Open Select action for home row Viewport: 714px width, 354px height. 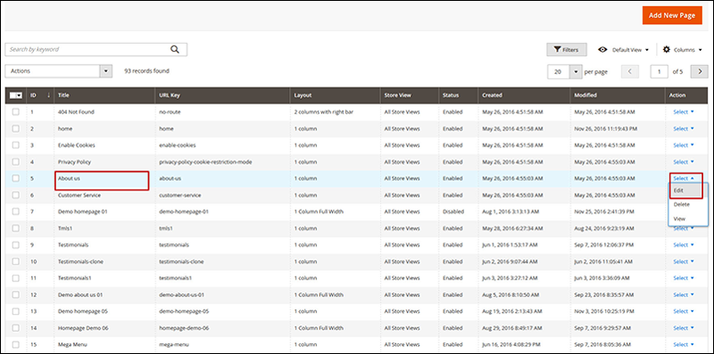tap(684, 128)
